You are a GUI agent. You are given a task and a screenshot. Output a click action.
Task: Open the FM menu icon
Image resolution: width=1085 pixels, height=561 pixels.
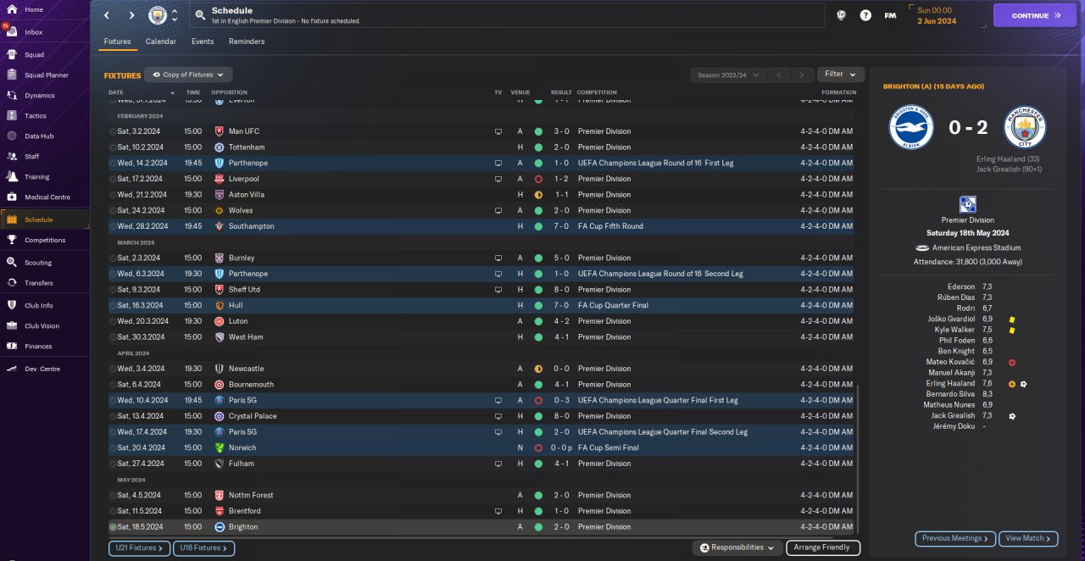(x=890, y=15)
